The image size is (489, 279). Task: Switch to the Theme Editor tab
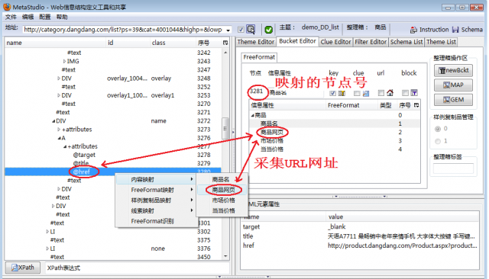pos(256,42)
